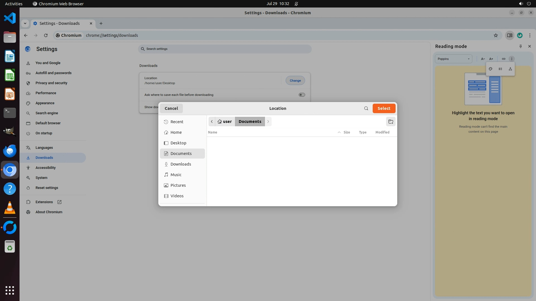Sort files by the Name column
The image size is (536, 301).
pos(212,132)
